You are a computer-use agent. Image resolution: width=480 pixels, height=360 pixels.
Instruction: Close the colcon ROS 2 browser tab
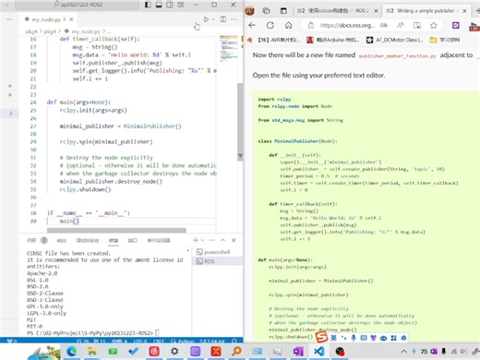(x=376, y=11)
